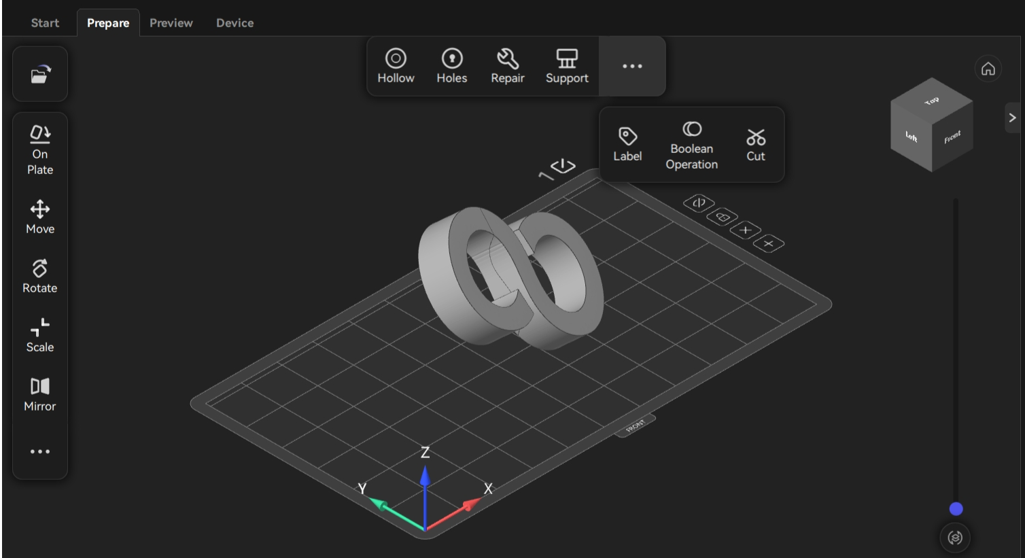The height and width of the screenshot is (558, 1025).
Task: Activate the Move tool
Action: point(40,217)
